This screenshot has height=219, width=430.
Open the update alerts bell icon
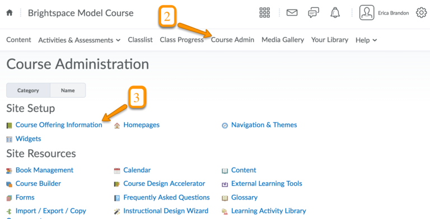coord(335,13)
